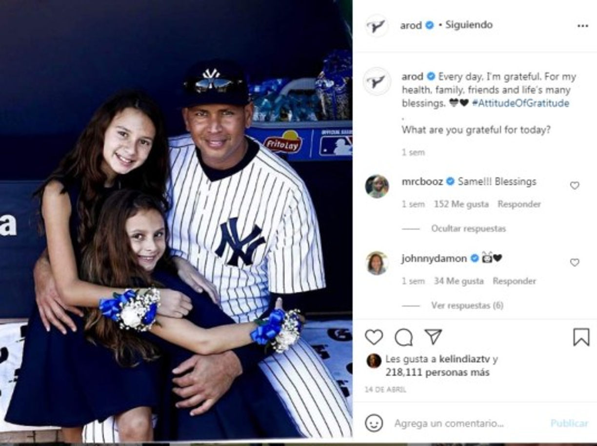Image resolution: width=597 pixels, height=446 pixels.
Task: Like the mrcbooz comment
Action: 575,185
